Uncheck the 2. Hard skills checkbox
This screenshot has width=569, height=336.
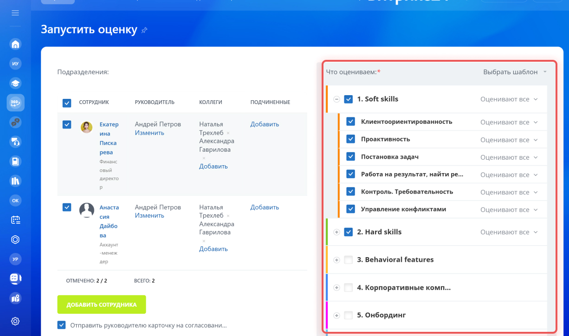tap(349, 232)
